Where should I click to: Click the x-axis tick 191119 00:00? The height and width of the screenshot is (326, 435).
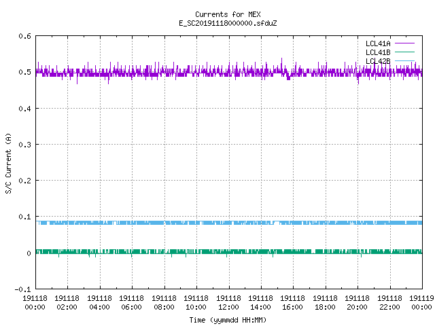(x=421, y=303)
